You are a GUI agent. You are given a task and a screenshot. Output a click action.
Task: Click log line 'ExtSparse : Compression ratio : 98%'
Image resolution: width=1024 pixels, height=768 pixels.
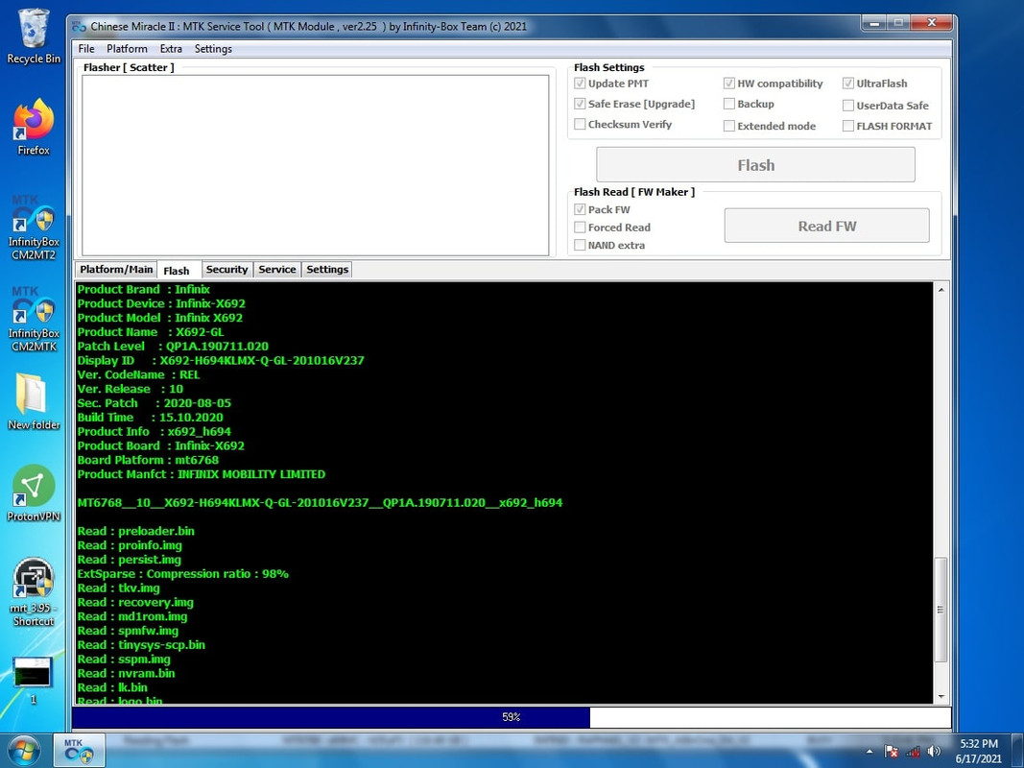183,573
